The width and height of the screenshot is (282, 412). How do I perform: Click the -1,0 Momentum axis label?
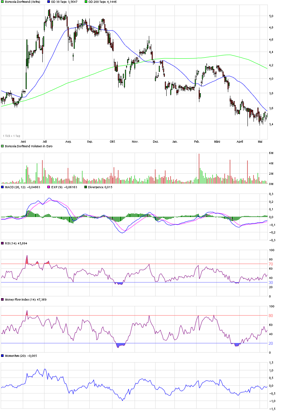point(272,401)
